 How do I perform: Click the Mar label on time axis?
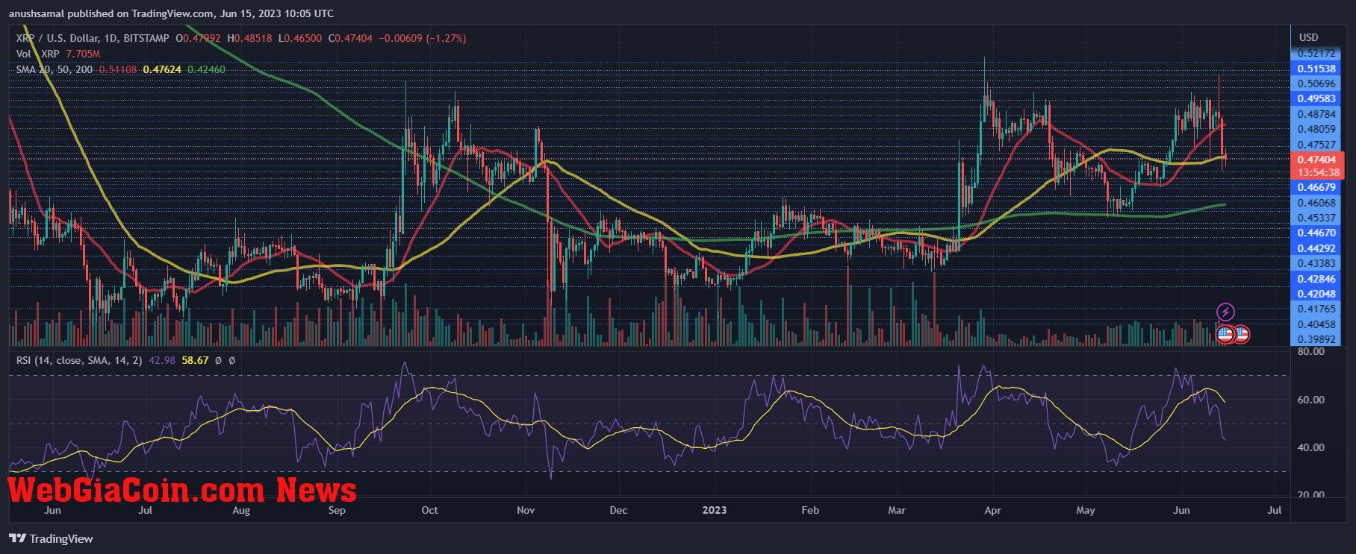897,510
